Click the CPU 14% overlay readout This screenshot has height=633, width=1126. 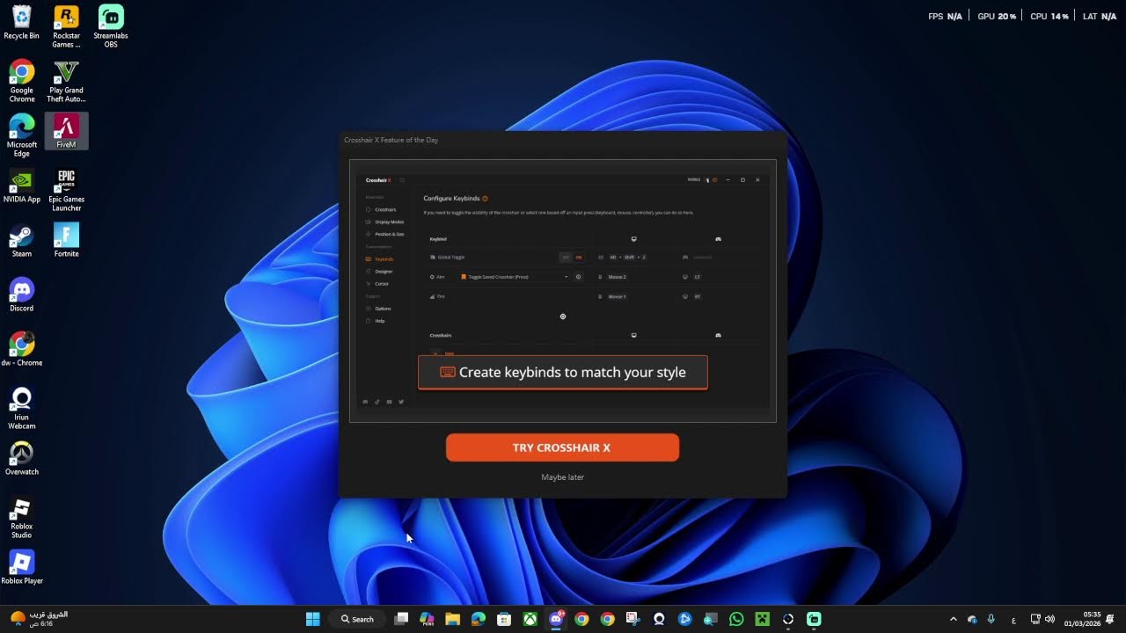click(x=1049, y=17)
